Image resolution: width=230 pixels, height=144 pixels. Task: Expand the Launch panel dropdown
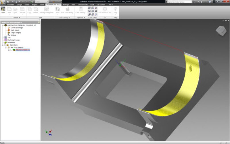19,18
